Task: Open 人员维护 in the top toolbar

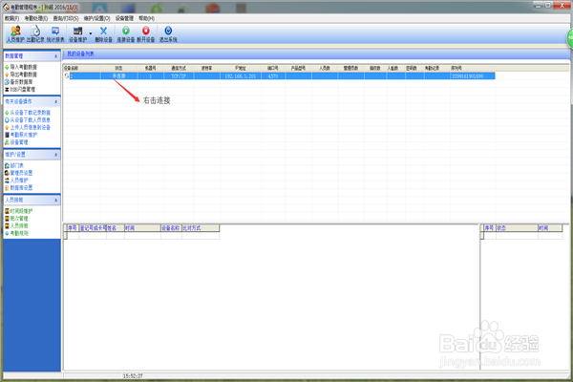Action: pos(15,34)
